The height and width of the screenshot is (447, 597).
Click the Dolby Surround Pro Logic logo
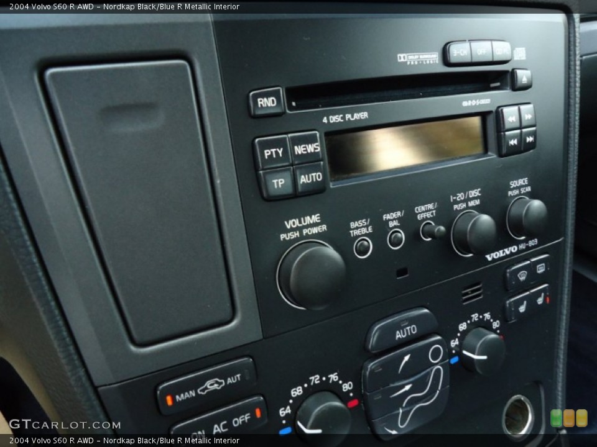coord(418,58)
